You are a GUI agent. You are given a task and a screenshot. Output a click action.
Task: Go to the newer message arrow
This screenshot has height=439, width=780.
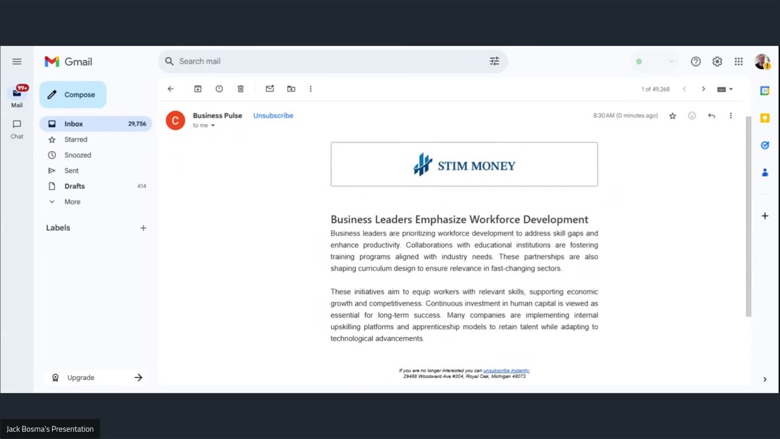coord(684,89)
